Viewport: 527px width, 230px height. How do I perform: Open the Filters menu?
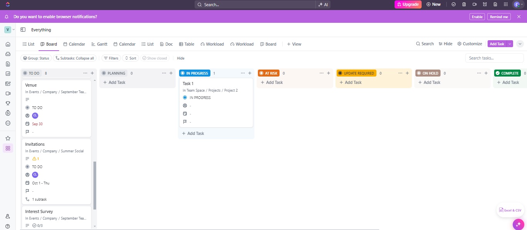coord(110,58)
